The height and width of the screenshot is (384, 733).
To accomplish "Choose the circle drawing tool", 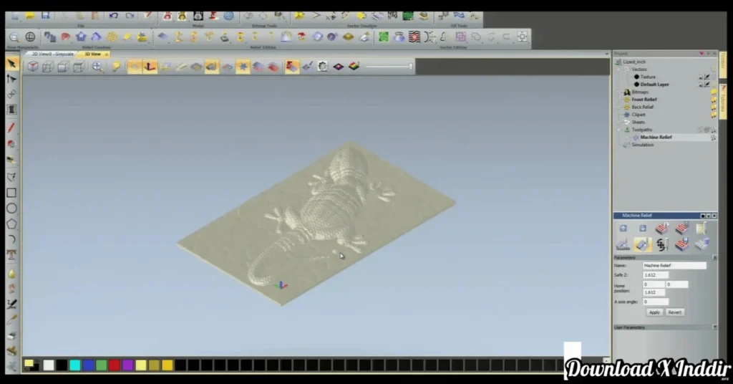I will coord(11,208).
